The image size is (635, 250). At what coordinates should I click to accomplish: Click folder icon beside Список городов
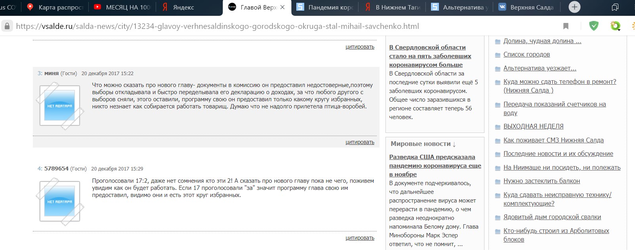(498, 55)
